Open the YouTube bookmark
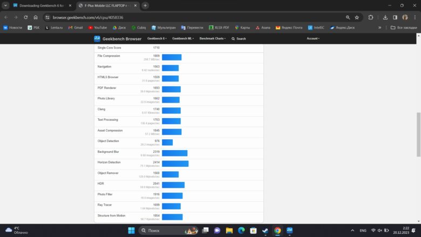 pyautogui.click(x=98, y=28)
